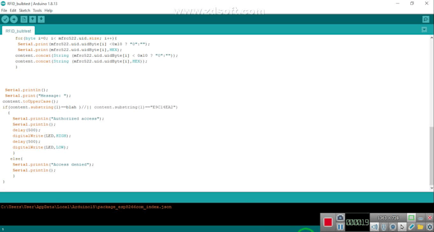Click the 'Serial.print("Message: ");' line
This screenshot has width=434, height=232.
click(38, 96)
